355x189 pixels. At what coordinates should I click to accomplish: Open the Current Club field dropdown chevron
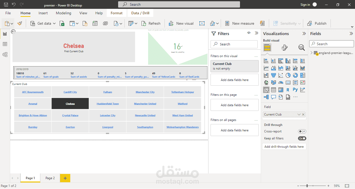tap(299, 114)
